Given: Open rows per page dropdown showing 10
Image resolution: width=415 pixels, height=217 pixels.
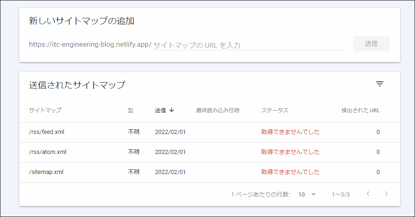Looking at the screenshot, I should pos(307,194).
